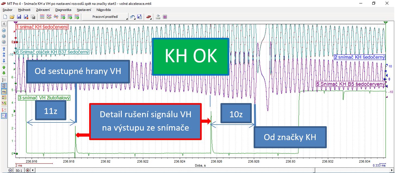Click the red-blue Save As floppy icon
This screenshot has width=395, height=173.
click(26, 17)
